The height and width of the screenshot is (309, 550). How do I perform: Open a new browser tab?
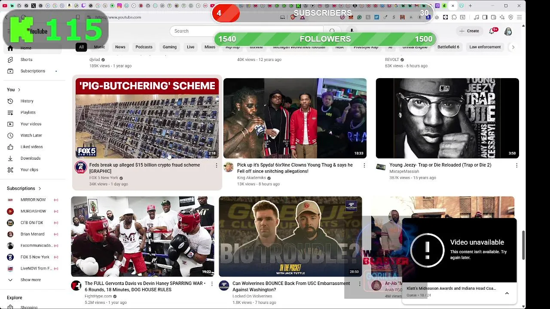click(470, 6)
